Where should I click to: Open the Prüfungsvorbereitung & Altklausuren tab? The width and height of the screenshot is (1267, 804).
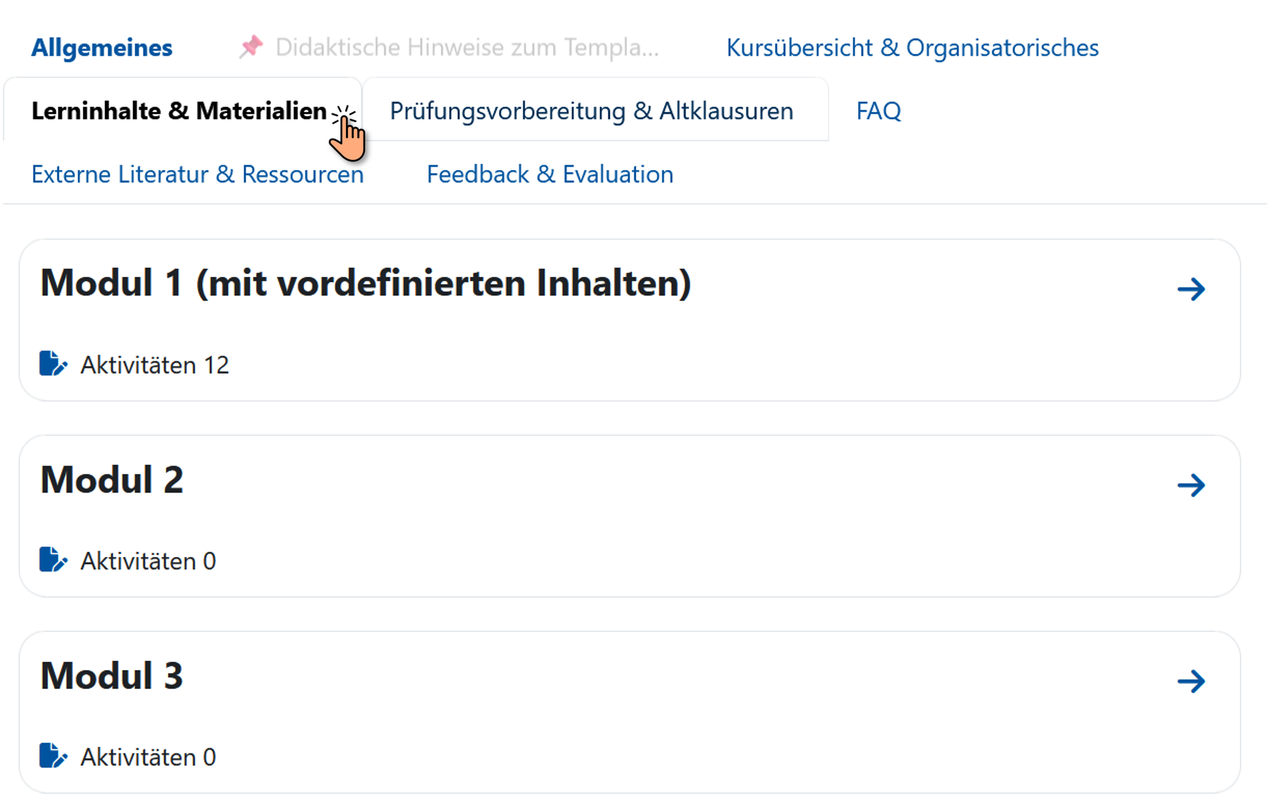point(591,111)
